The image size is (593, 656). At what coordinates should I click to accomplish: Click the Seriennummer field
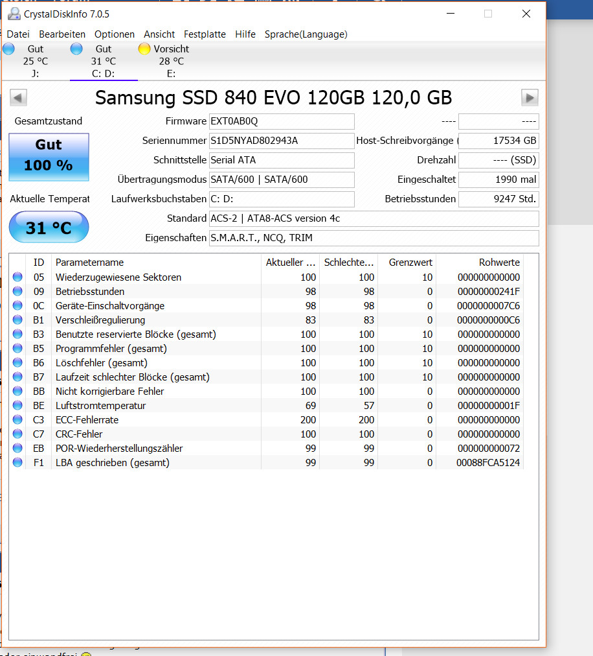[282, 141]
